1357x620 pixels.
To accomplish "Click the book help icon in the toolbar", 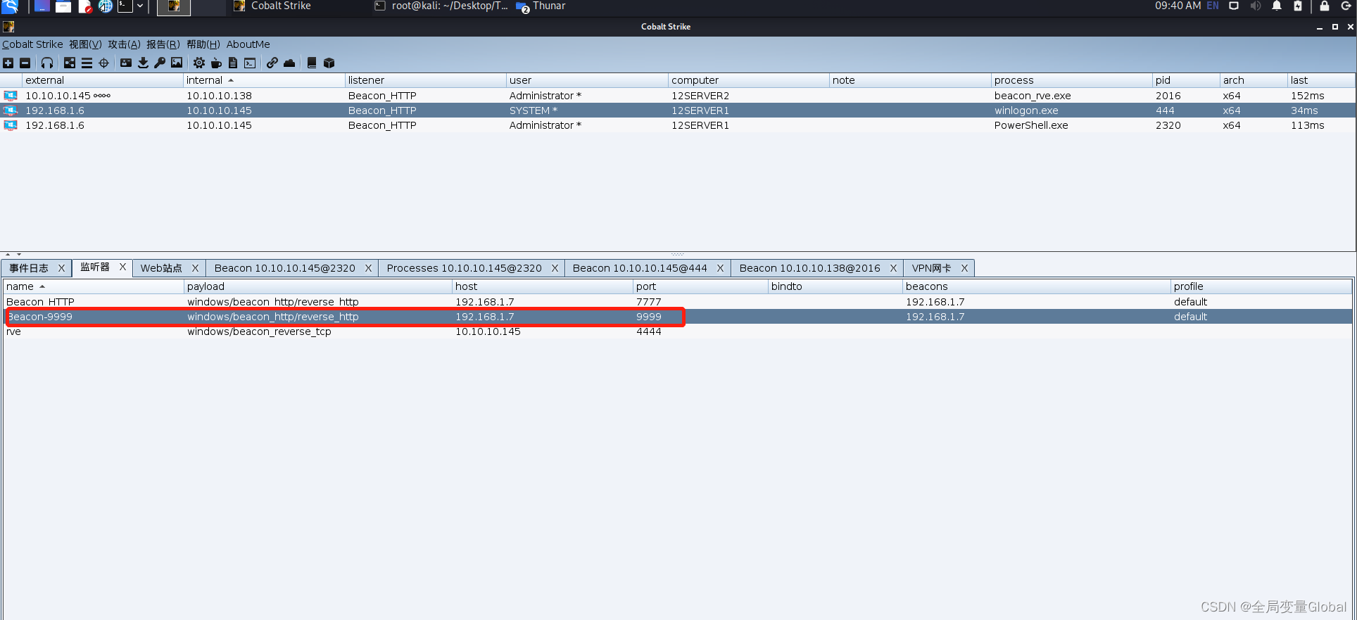I will click(312, 63).
